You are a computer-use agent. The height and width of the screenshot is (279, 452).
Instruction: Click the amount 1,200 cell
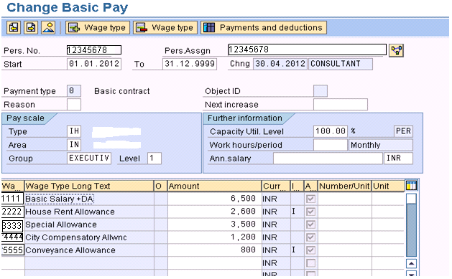(x=214, y=237)
